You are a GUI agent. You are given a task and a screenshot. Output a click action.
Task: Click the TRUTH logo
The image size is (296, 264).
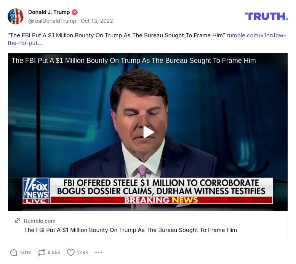pos(266,16)
